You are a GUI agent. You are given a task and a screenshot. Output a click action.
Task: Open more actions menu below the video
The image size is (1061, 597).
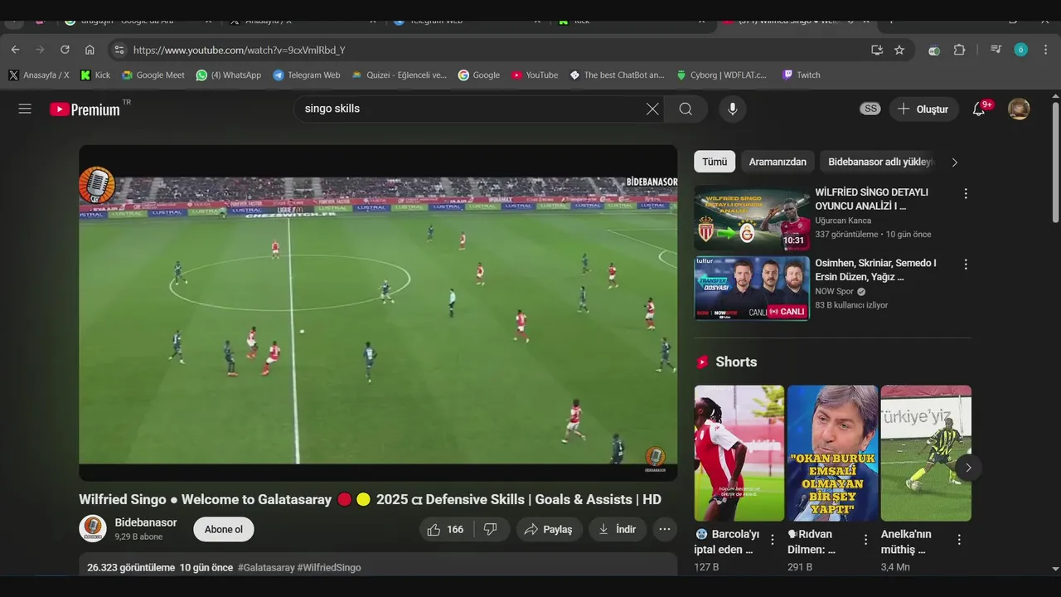point(665,529)
